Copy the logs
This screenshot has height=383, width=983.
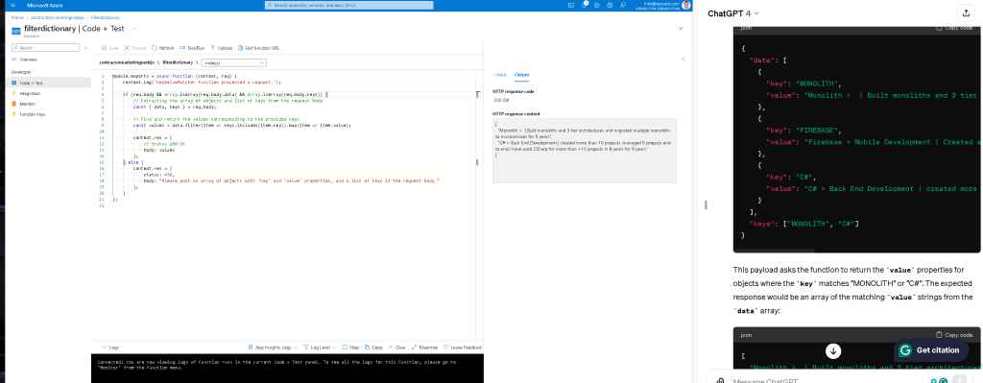374,347
